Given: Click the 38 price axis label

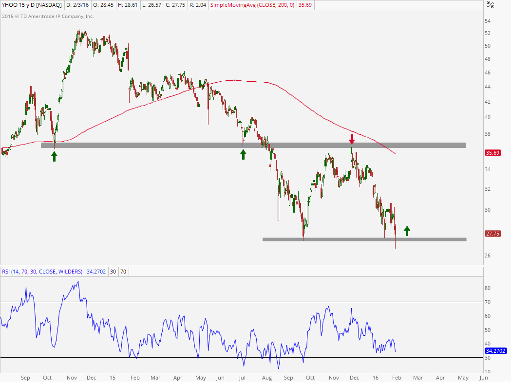Looking at the screenshot, I should click(488, 134).
